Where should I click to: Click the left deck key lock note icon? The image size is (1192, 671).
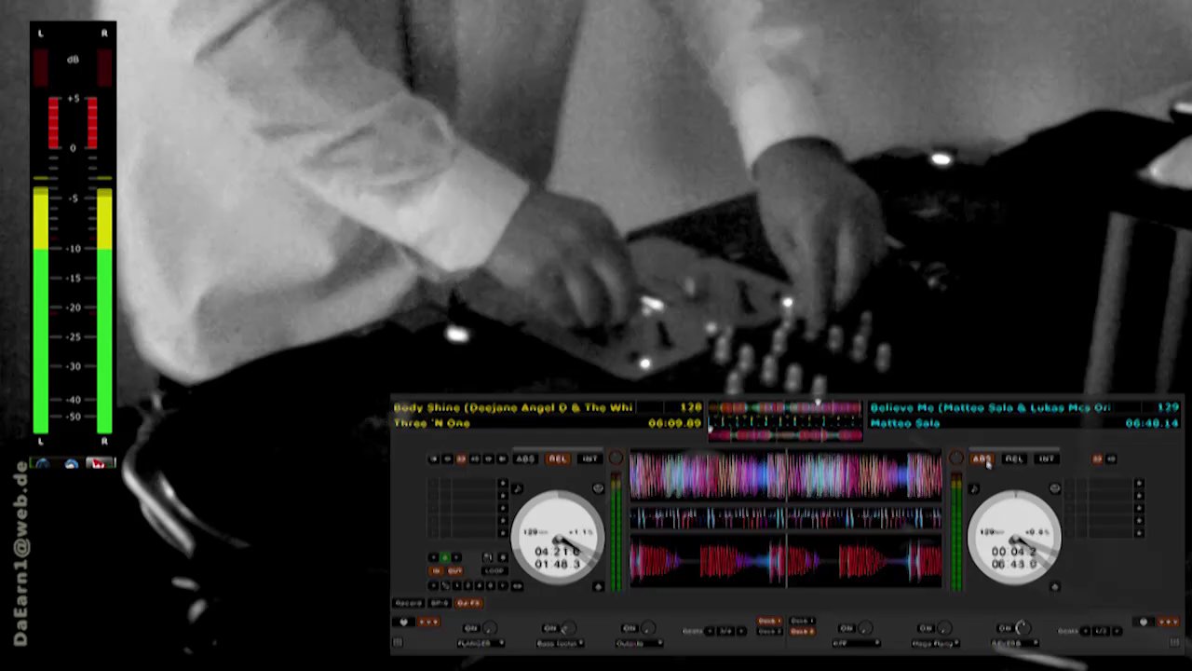(x=517, y=488)
